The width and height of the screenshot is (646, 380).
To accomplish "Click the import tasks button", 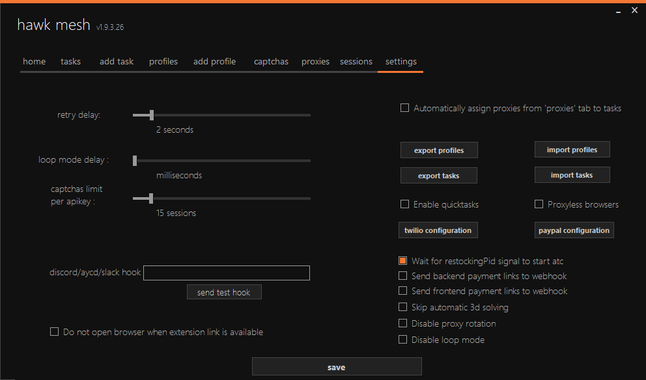I will (572, 175).
